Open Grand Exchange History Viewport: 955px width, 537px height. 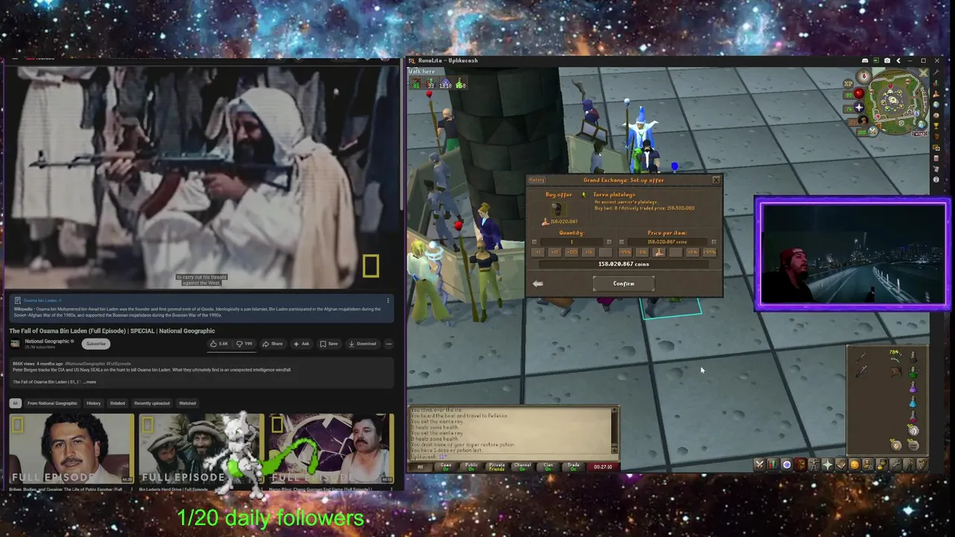click(x=536, y=180)
